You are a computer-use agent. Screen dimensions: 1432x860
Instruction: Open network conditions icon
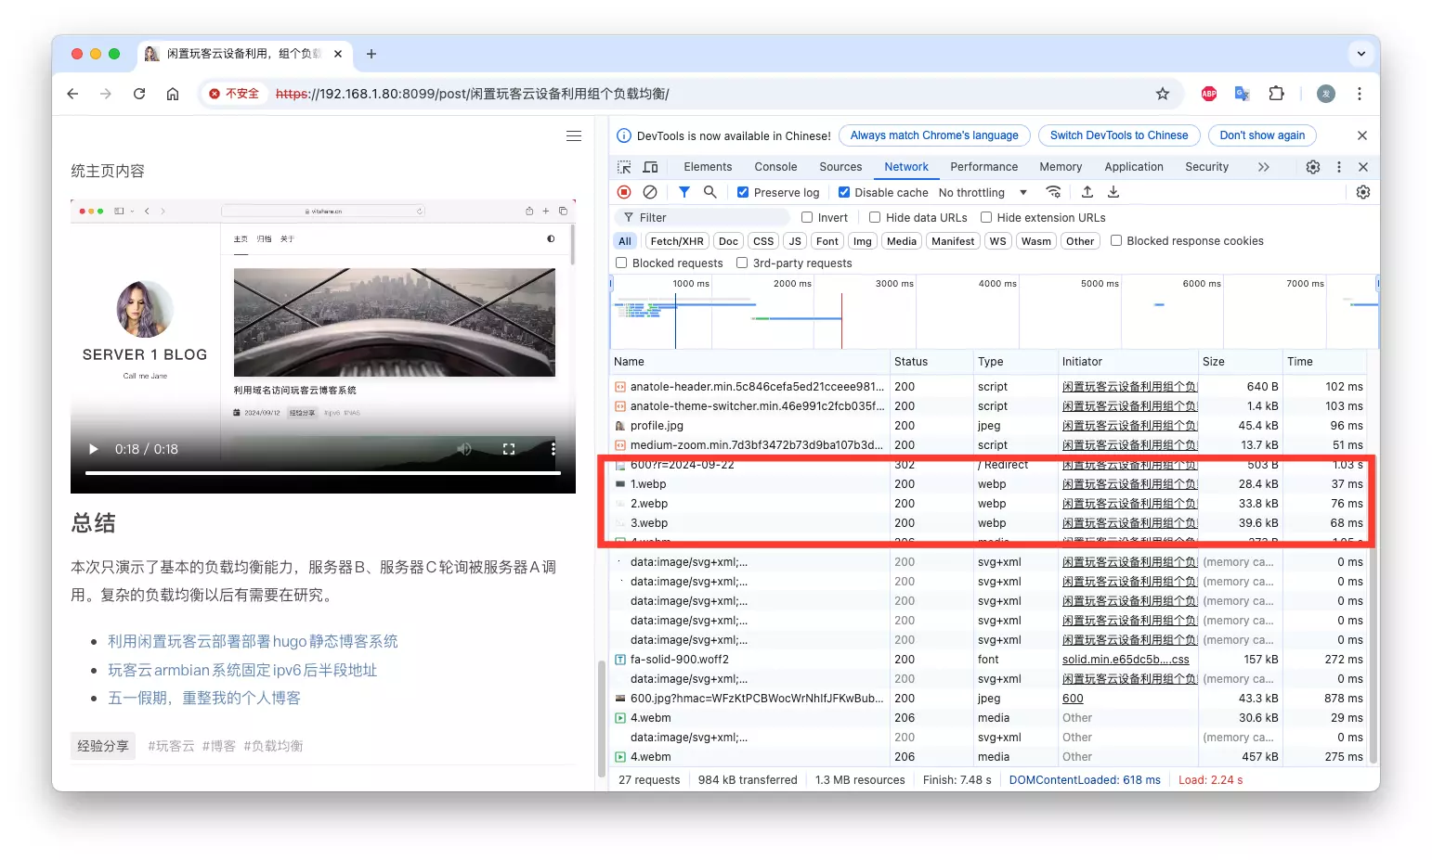(1053, 192)
